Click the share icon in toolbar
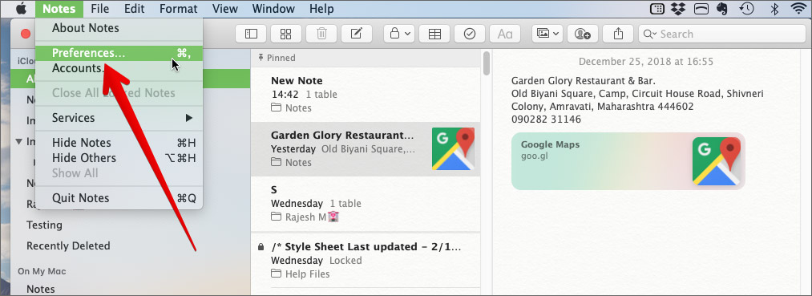Viewport: 812px width, 296px height. 618,34
